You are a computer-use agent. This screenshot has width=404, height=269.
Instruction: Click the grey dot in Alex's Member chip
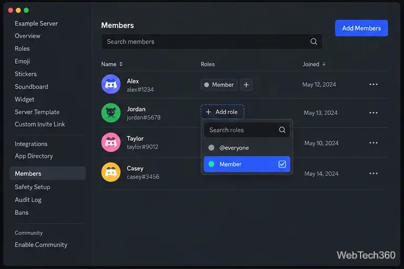[206, 85]
